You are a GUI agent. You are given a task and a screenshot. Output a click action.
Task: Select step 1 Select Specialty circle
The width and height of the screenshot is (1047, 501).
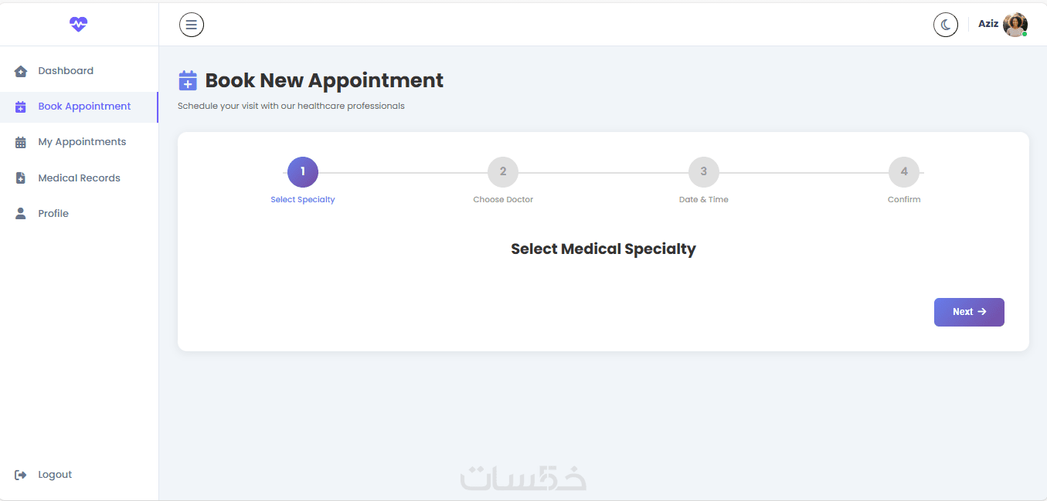303,171
